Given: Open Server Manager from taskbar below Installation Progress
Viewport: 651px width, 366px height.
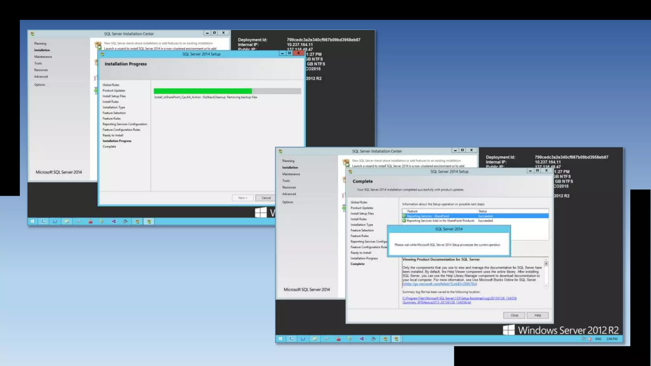Looking at the screenshot, I should pyautogui.click(x=43, y=221).
